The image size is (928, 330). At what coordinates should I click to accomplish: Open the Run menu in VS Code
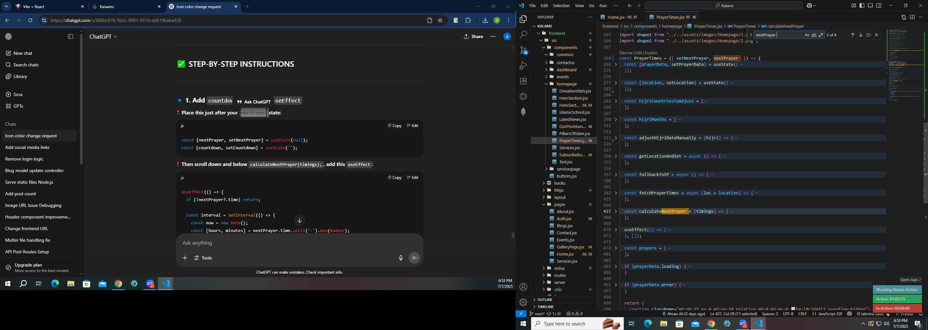[603, 5]
